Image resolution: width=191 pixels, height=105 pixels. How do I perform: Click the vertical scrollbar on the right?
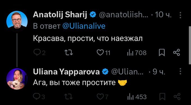click(190, 45)
